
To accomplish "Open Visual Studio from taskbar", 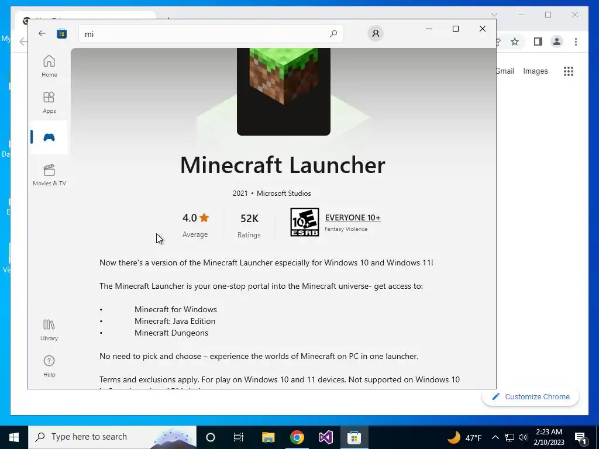I will pos(325,437).
